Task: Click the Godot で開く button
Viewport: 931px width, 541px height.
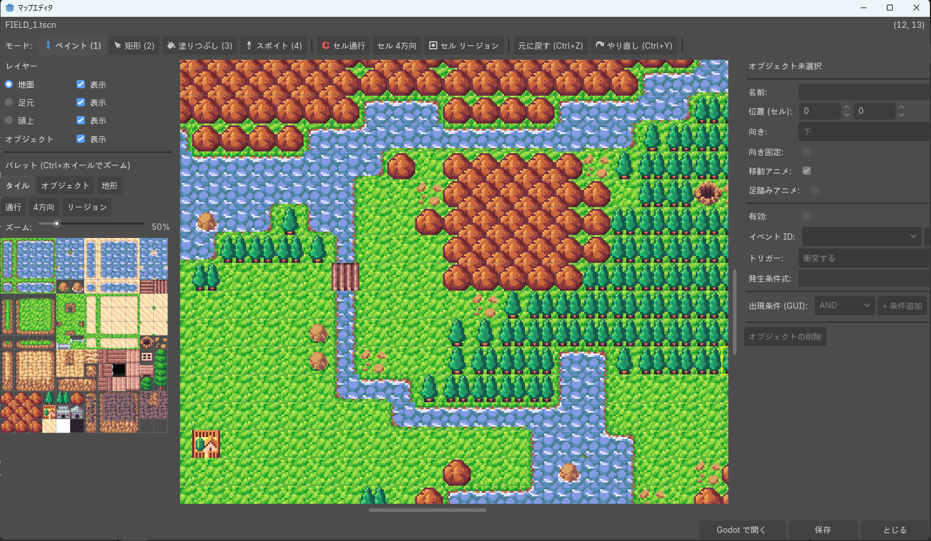Action: tap(741, 530)
